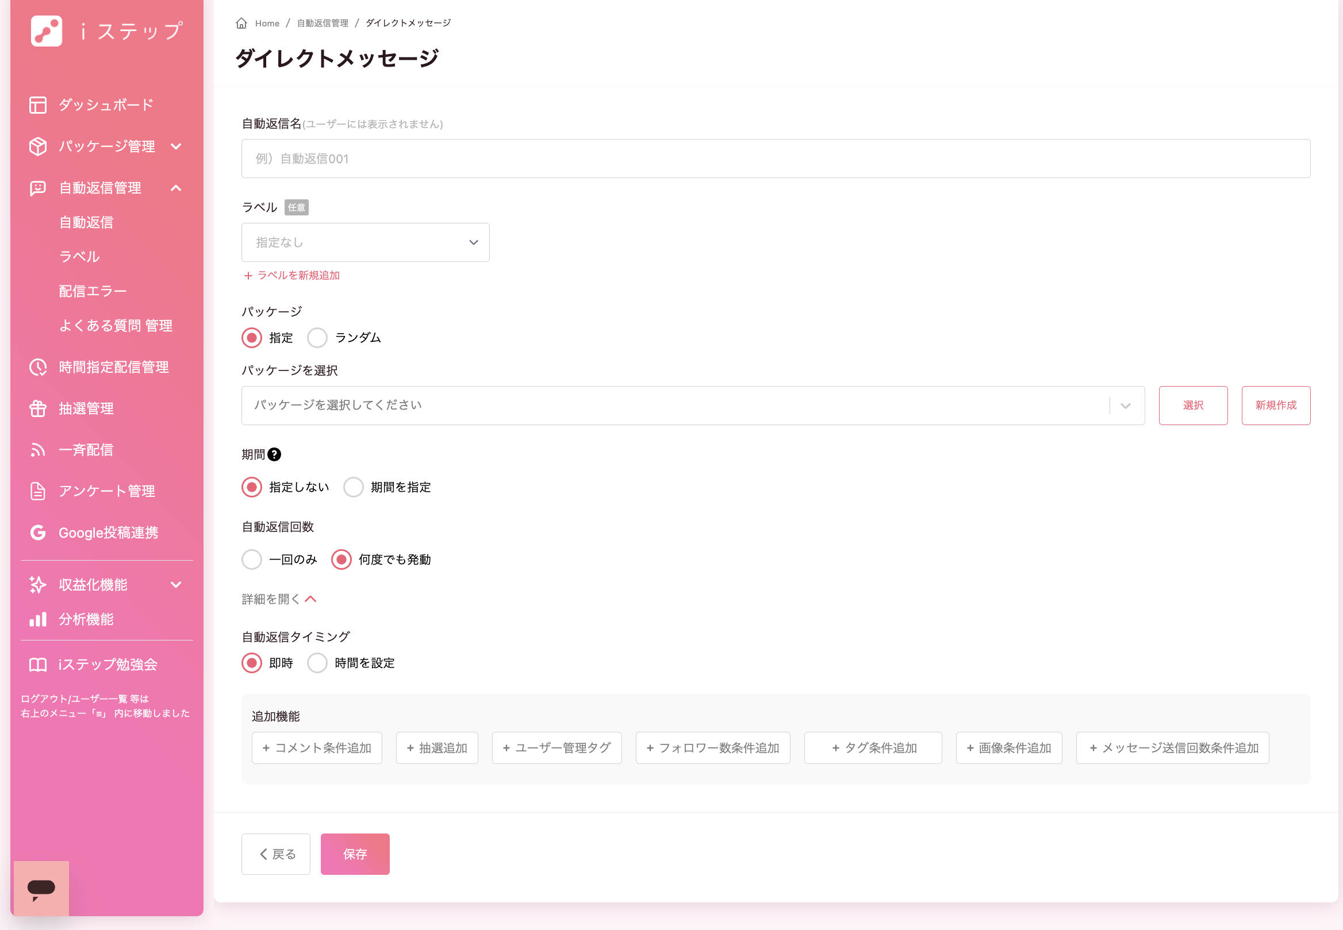Open Google投稿連携 via the G icon
The width and height of the screenshot is (1343, 930).
[x=38, y=532]
